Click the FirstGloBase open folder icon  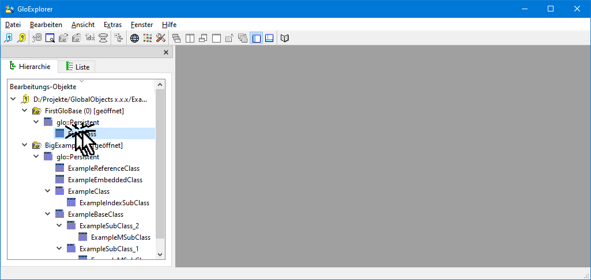coord(36,111)
